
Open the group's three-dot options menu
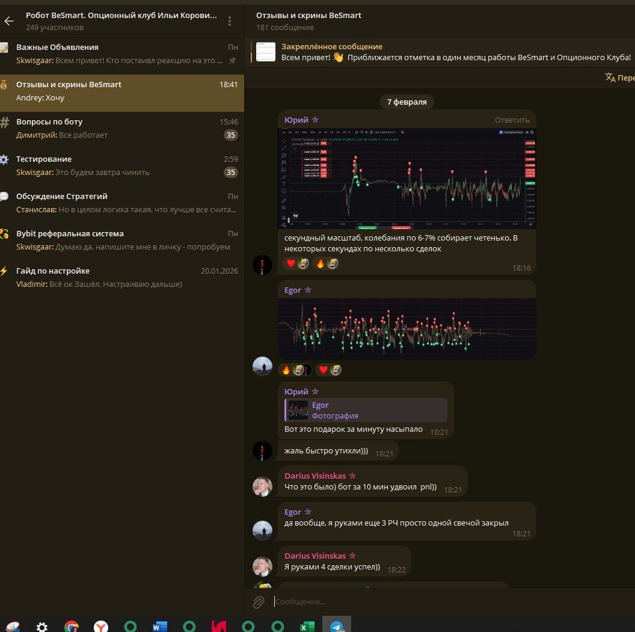(230, 21)
